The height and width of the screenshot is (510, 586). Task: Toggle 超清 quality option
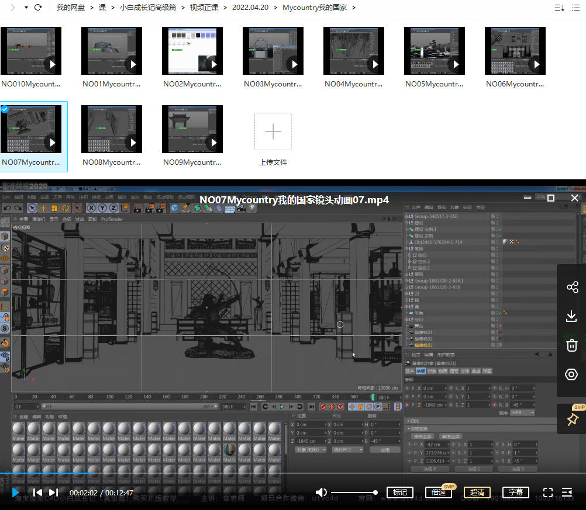click(477, 492)
